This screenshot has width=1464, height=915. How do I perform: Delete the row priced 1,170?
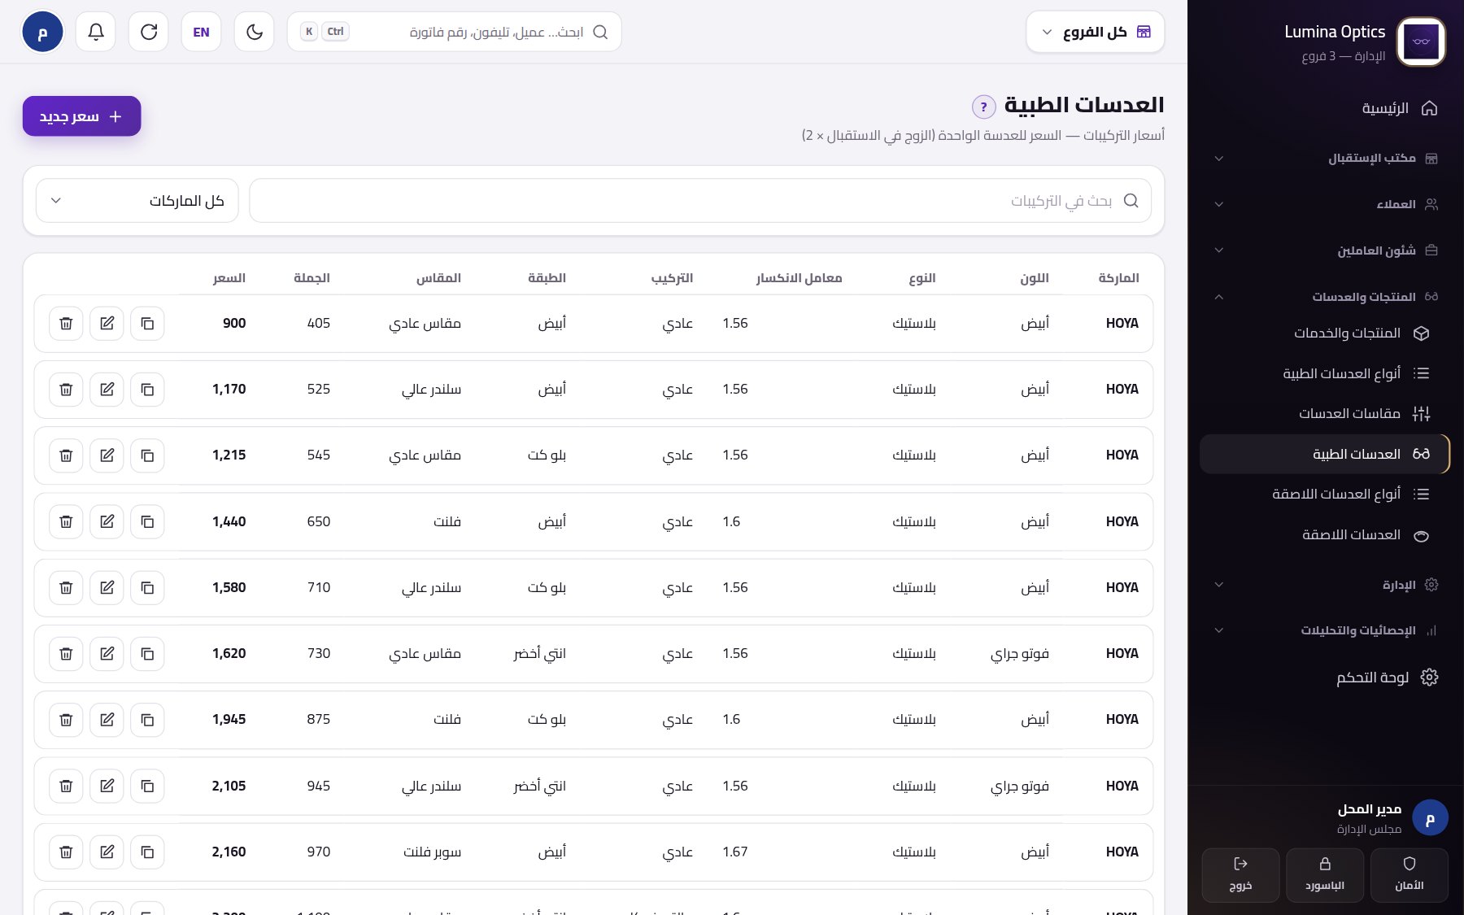(66, 390)
